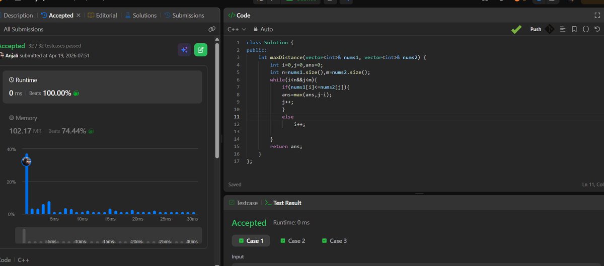Image resolution: width=604 pixels, height=266 pixels.
Task: Select the Memory stats card
Action: tap(102, 124)
